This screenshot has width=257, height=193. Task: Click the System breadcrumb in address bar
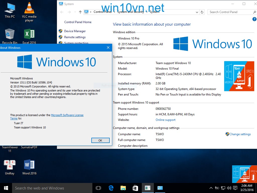pyautogui.click(x=154, y=12)
